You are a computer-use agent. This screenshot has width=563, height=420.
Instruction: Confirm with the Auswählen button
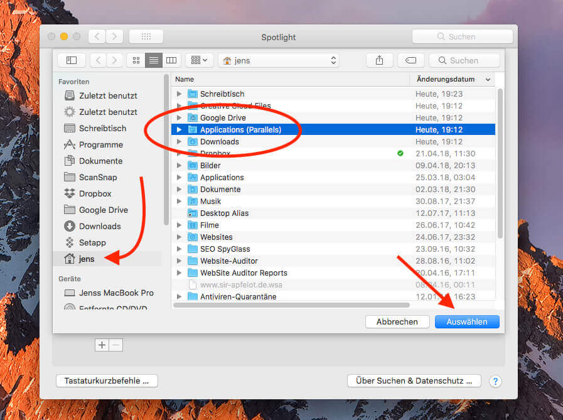point(467,321)
